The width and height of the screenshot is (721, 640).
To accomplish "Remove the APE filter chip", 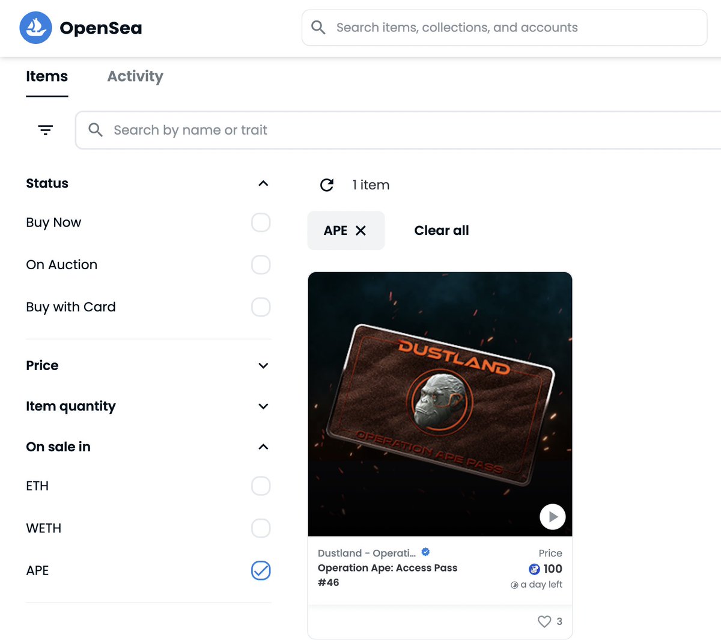I will [x=360, y=230].
